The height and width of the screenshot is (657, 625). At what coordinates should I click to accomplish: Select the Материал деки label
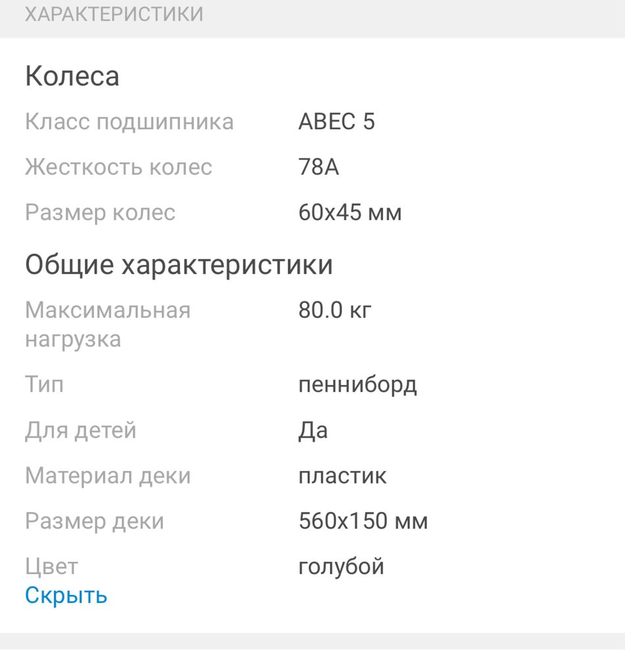[x=108, y=476]
